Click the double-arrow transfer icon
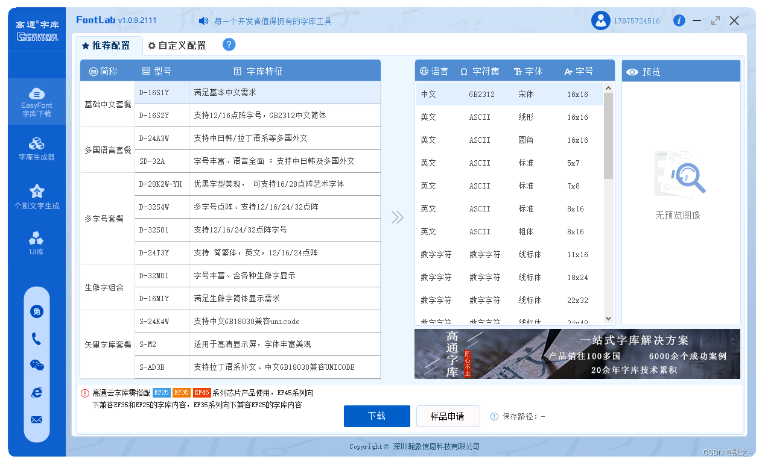The height and width of the screenshot is (462, 762). 397,217
